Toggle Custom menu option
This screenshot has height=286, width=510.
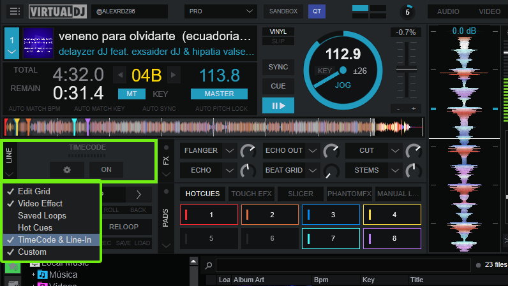tap(51, 252)
